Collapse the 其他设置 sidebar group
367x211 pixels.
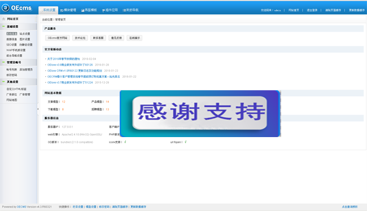[x=3, y=82]
